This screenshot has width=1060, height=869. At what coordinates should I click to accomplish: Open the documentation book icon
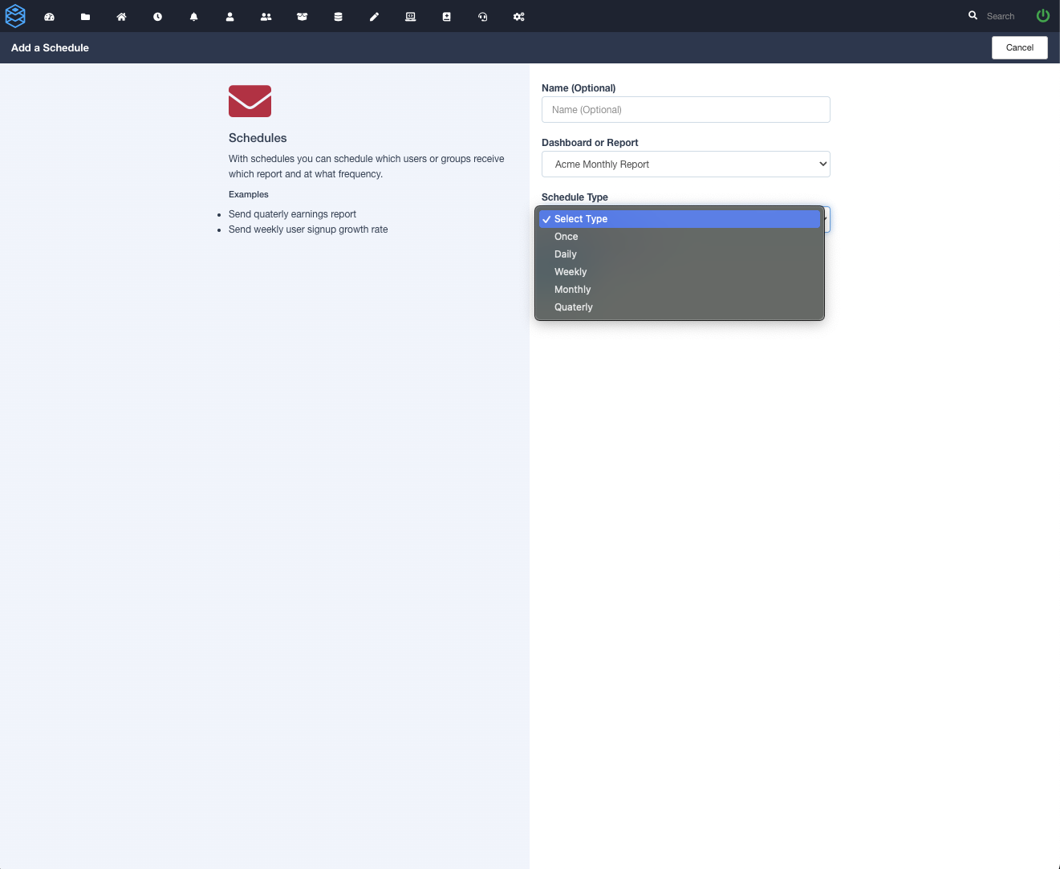pos(446,16)
